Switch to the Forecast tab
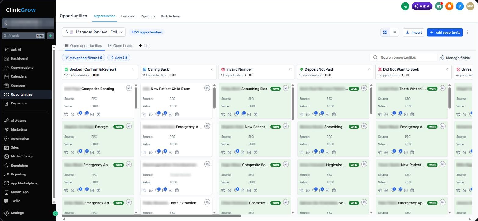 128,16
